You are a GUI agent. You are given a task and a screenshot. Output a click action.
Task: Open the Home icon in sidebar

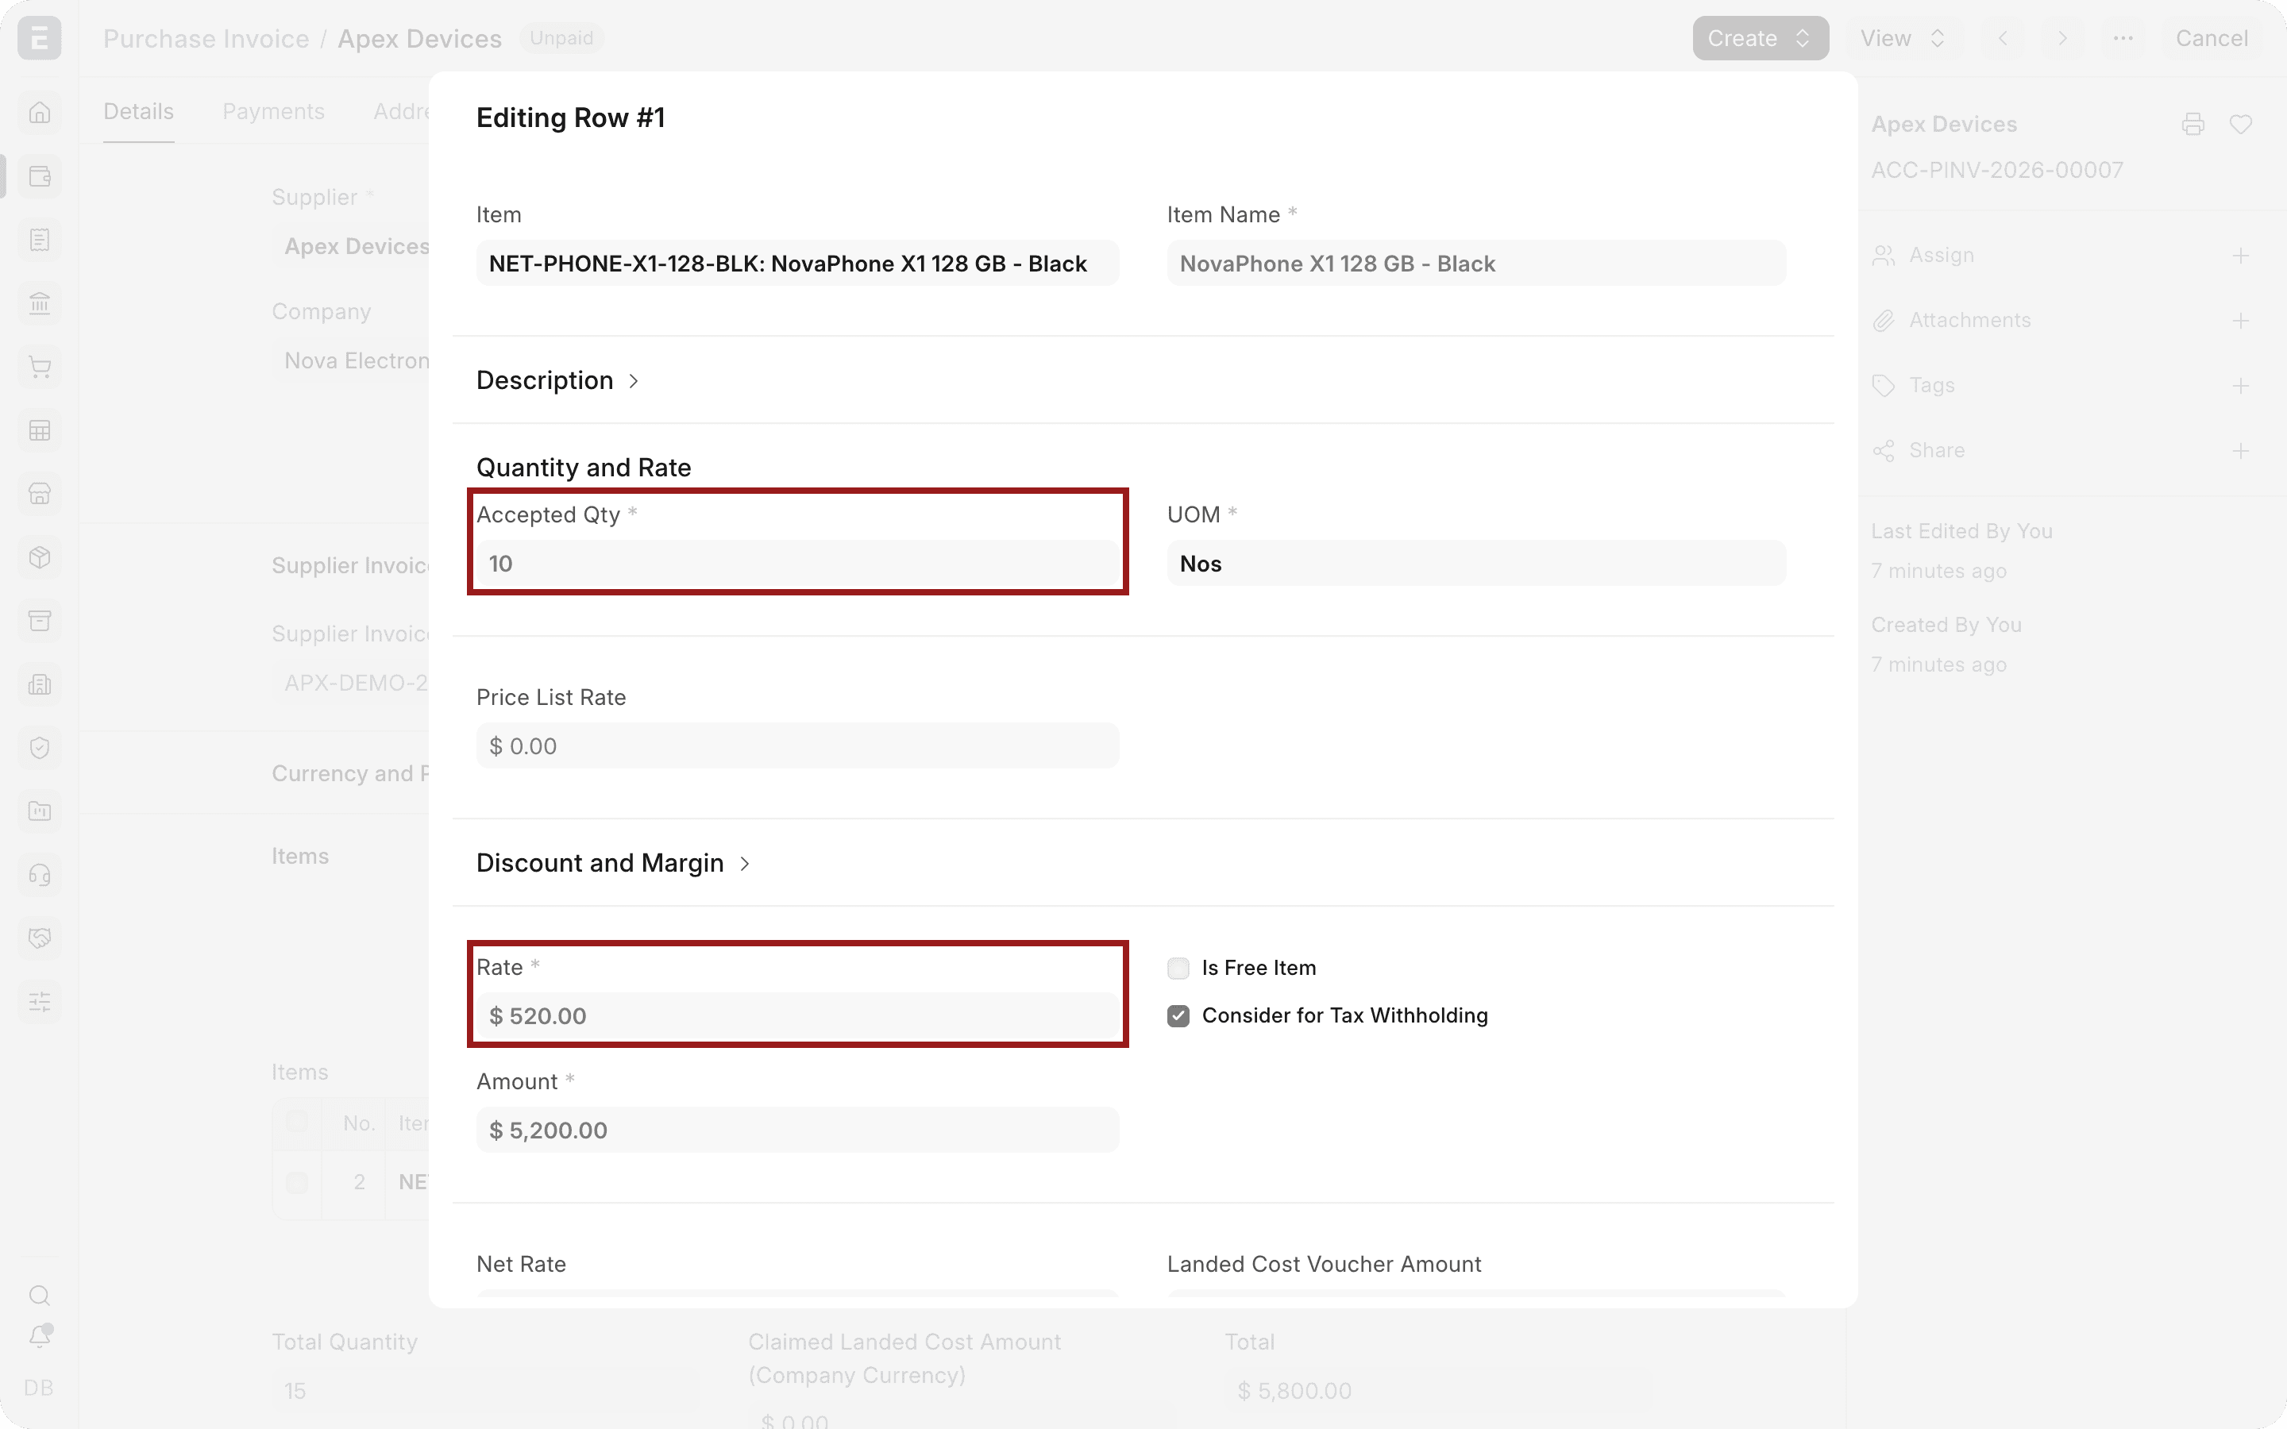(40, 113)
